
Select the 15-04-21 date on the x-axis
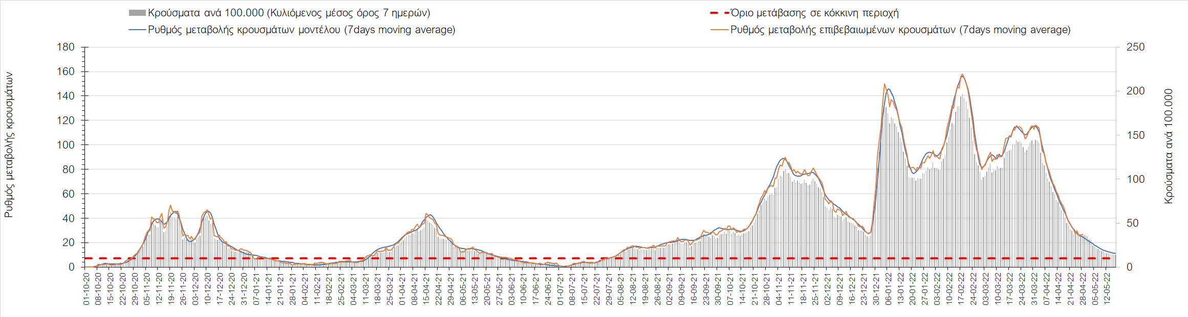tap(426, 289)
